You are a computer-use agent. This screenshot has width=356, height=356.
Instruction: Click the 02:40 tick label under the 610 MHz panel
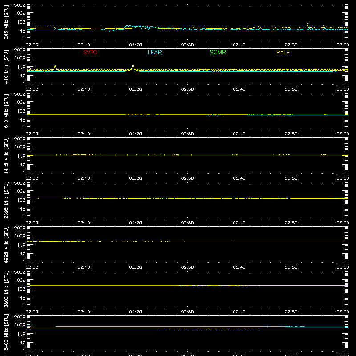point(239,134)
